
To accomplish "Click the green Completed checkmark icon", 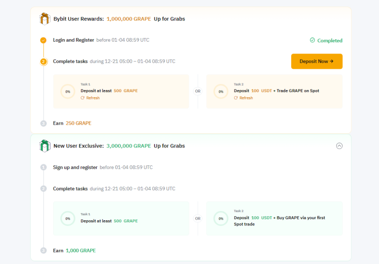I will [x=312, y=40].
